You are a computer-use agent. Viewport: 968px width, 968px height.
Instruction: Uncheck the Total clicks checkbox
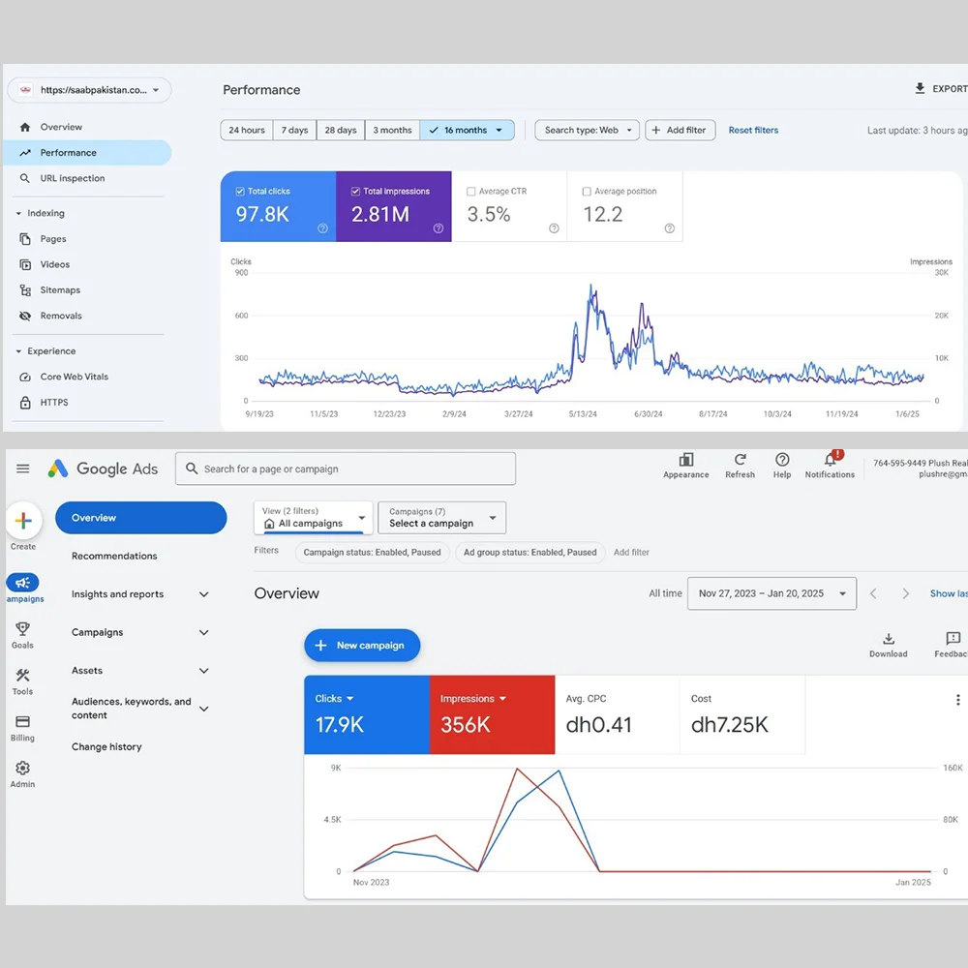[240, 192]
